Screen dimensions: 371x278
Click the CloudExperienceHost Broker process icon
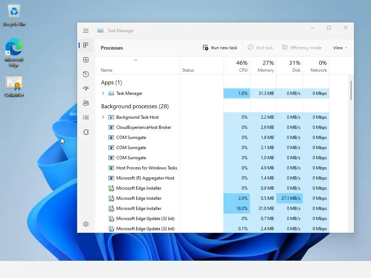111,127
